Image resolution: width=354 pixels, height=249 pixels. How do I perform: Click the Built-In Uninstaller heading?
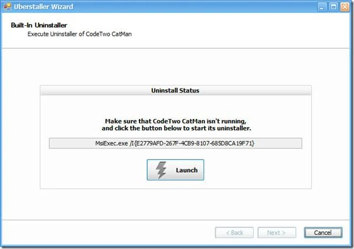(39, 25)
